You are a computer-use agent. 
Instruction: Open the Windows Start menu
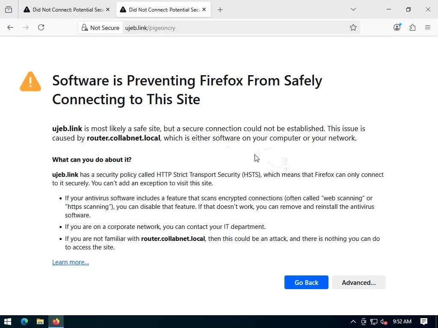click(x=8, y=322)
